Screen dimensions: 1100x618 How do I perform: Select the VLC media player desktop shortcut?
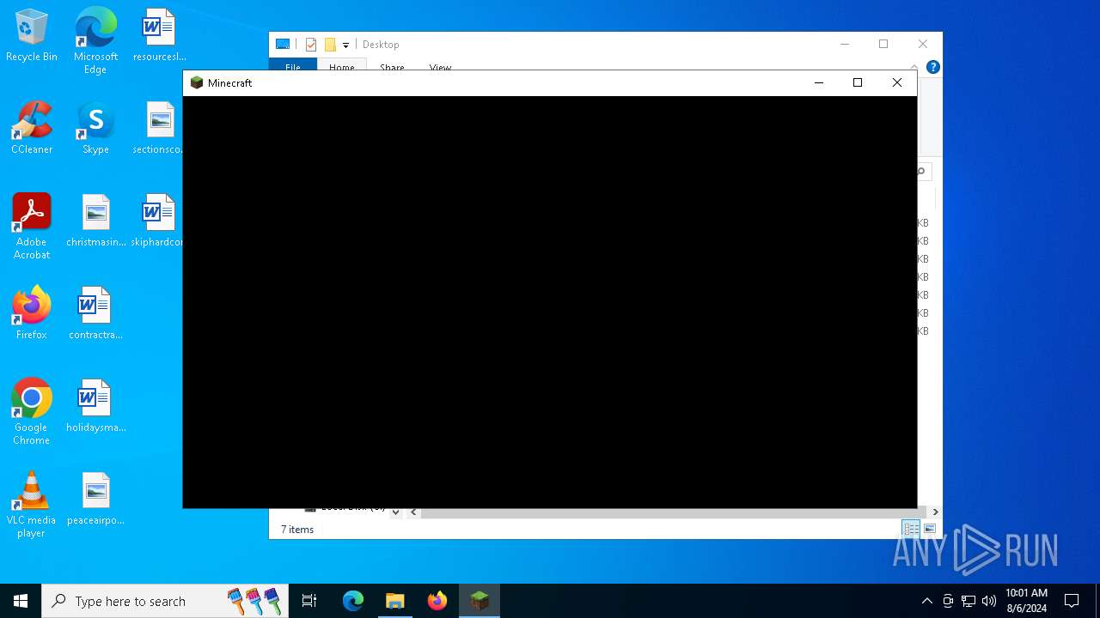click(32, 504)
